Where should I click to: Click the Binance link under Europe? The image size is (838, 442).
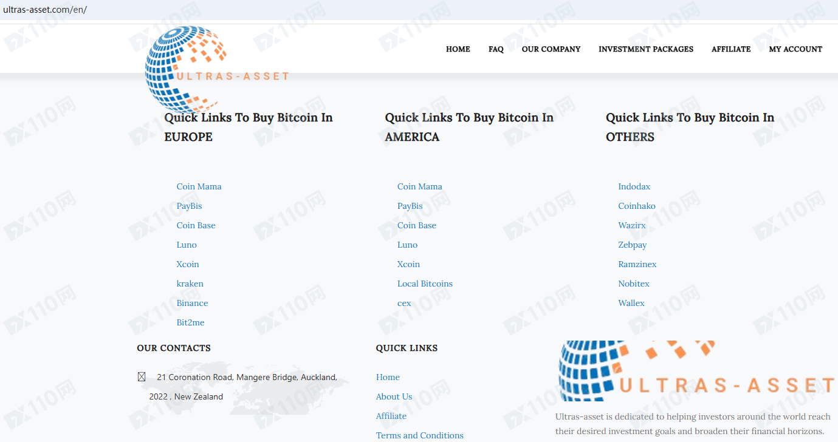coord(192,303)
